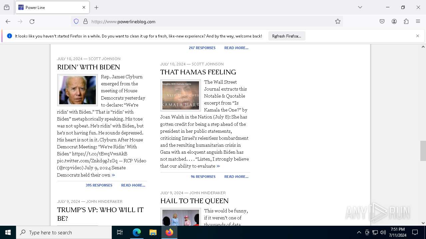Open Firefox account menu

point(394,22)
